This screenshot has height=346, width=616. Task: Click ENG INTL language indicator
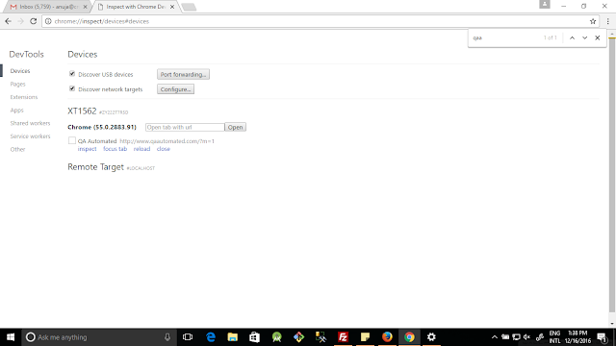[x=554, y=337]
